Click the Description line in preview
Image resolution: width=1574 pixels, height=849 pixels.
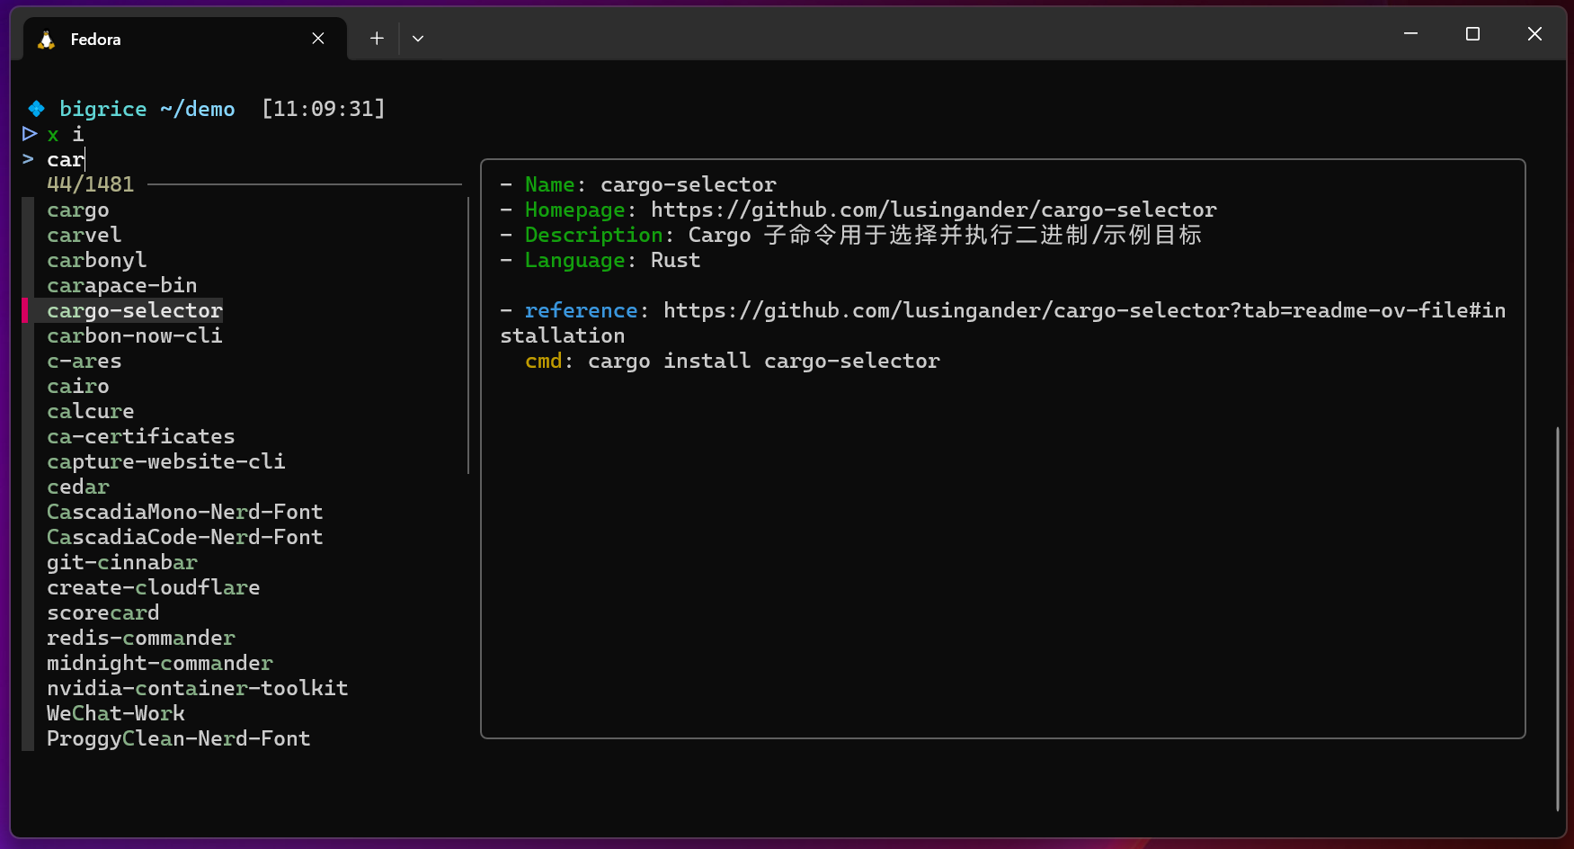pyautogui.click(x=850, y=236)
